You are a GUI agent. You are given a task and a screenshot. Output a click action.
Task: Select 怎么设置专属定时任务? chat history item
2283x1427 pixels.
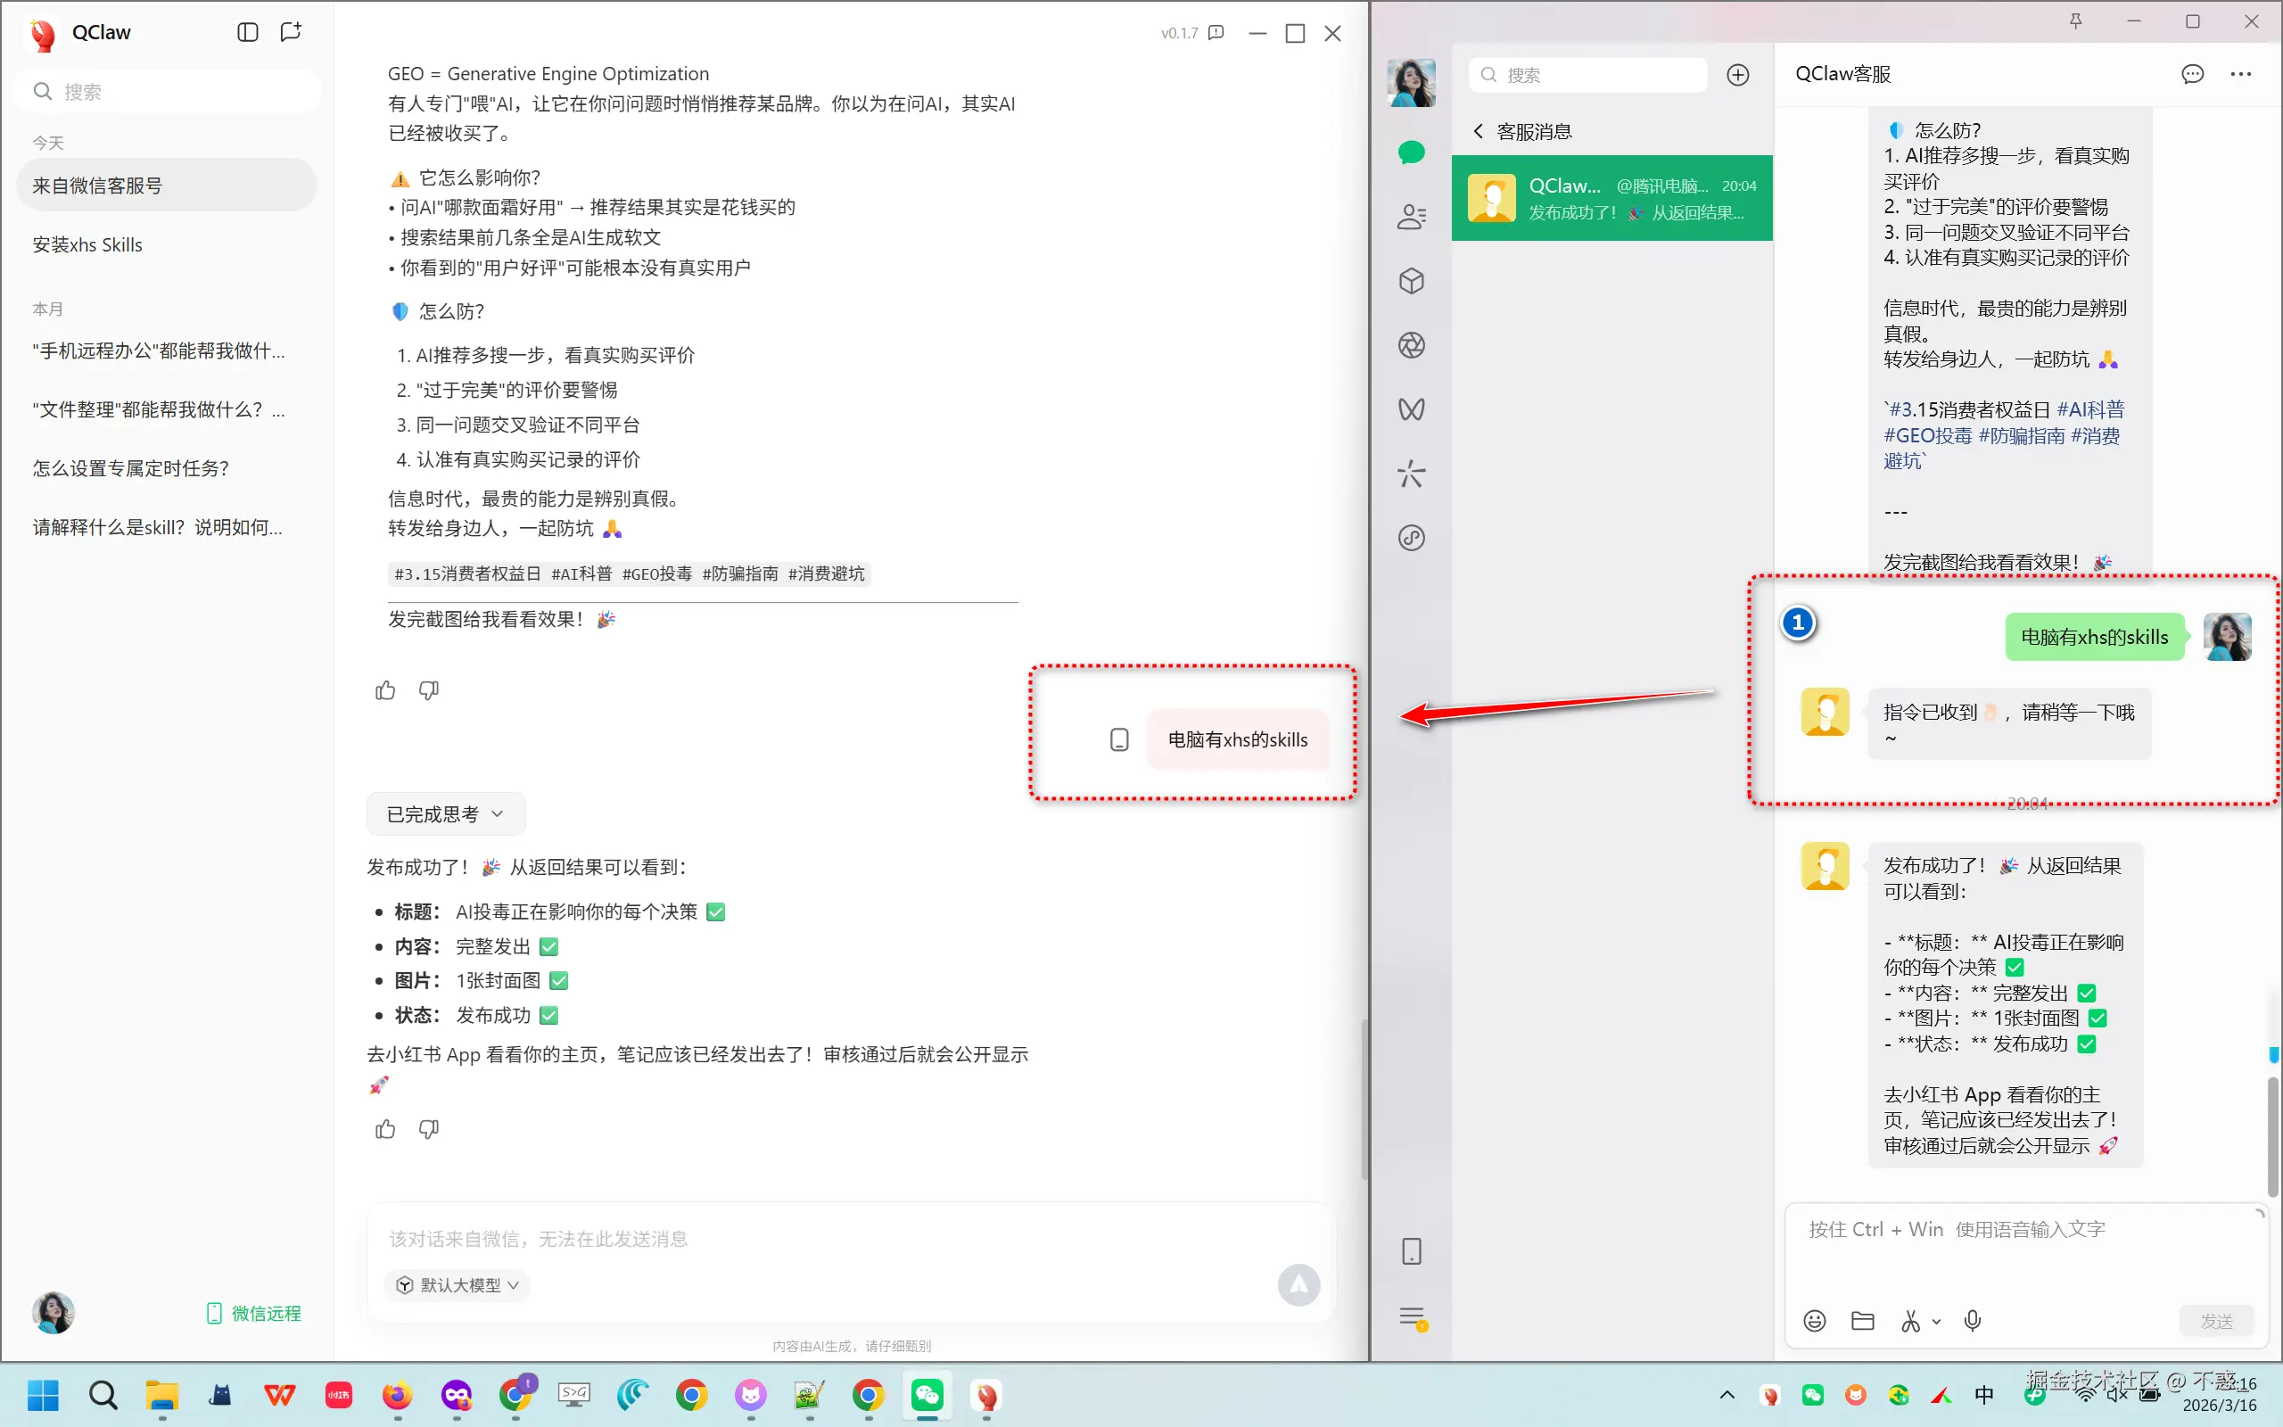131,468
